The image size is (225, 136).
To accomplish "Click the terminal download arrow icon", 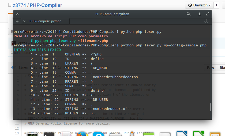I will coord(200,14).
